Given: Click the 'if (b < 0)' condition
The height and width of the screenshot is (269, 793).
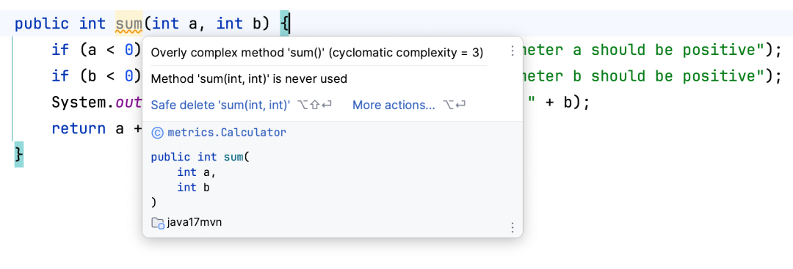Looking at the screenshot, I should tap(96, 76).
